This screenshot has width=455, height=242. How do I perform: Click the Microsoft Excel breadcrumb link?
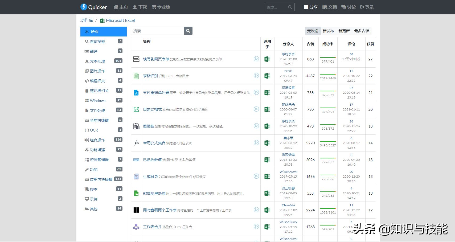[x=117, y=20]
